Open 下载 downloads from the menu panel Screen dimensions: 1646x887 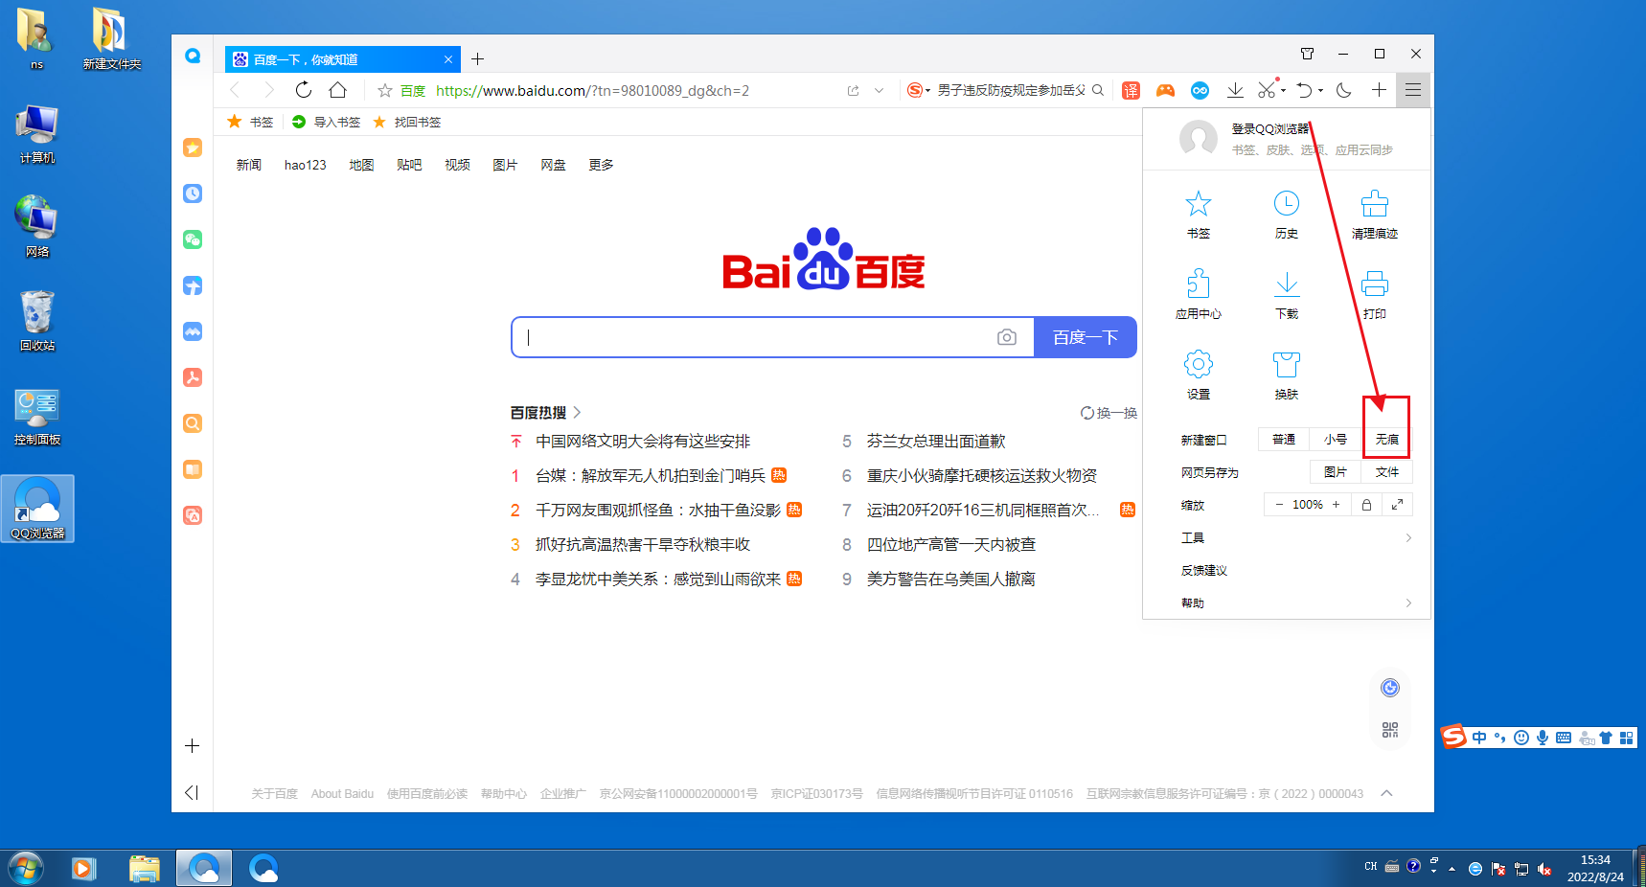point(1286,295)
